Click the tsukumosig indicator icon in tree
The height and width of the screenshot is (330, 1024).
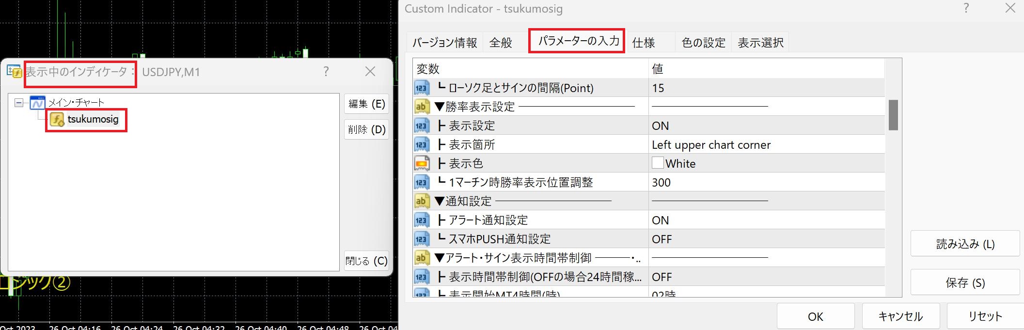click(x=57, y=120)
